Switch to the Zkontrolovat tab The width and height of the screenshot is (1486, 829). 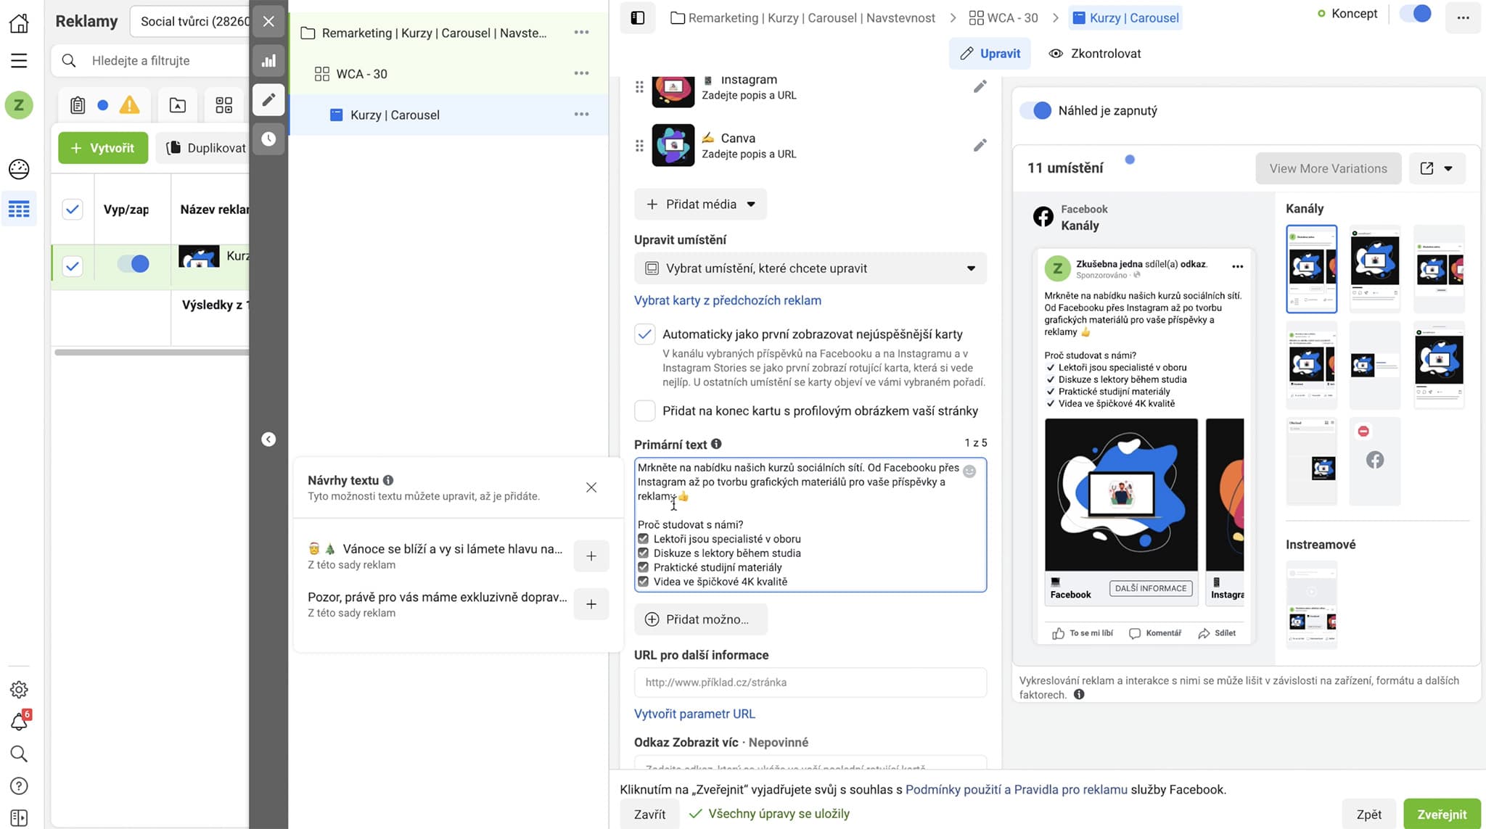1095,54
